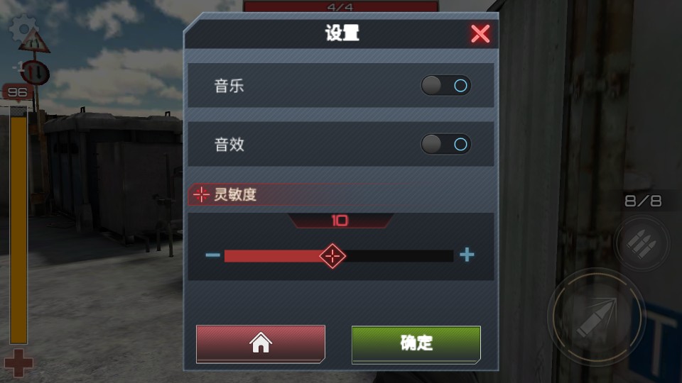Click the red filled slider portion
The width and height of the screenshot is (682, 383).
pyautogui.click(x=272, y=256)
